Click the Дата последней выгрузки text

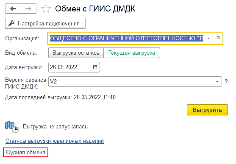pos(60,97)
